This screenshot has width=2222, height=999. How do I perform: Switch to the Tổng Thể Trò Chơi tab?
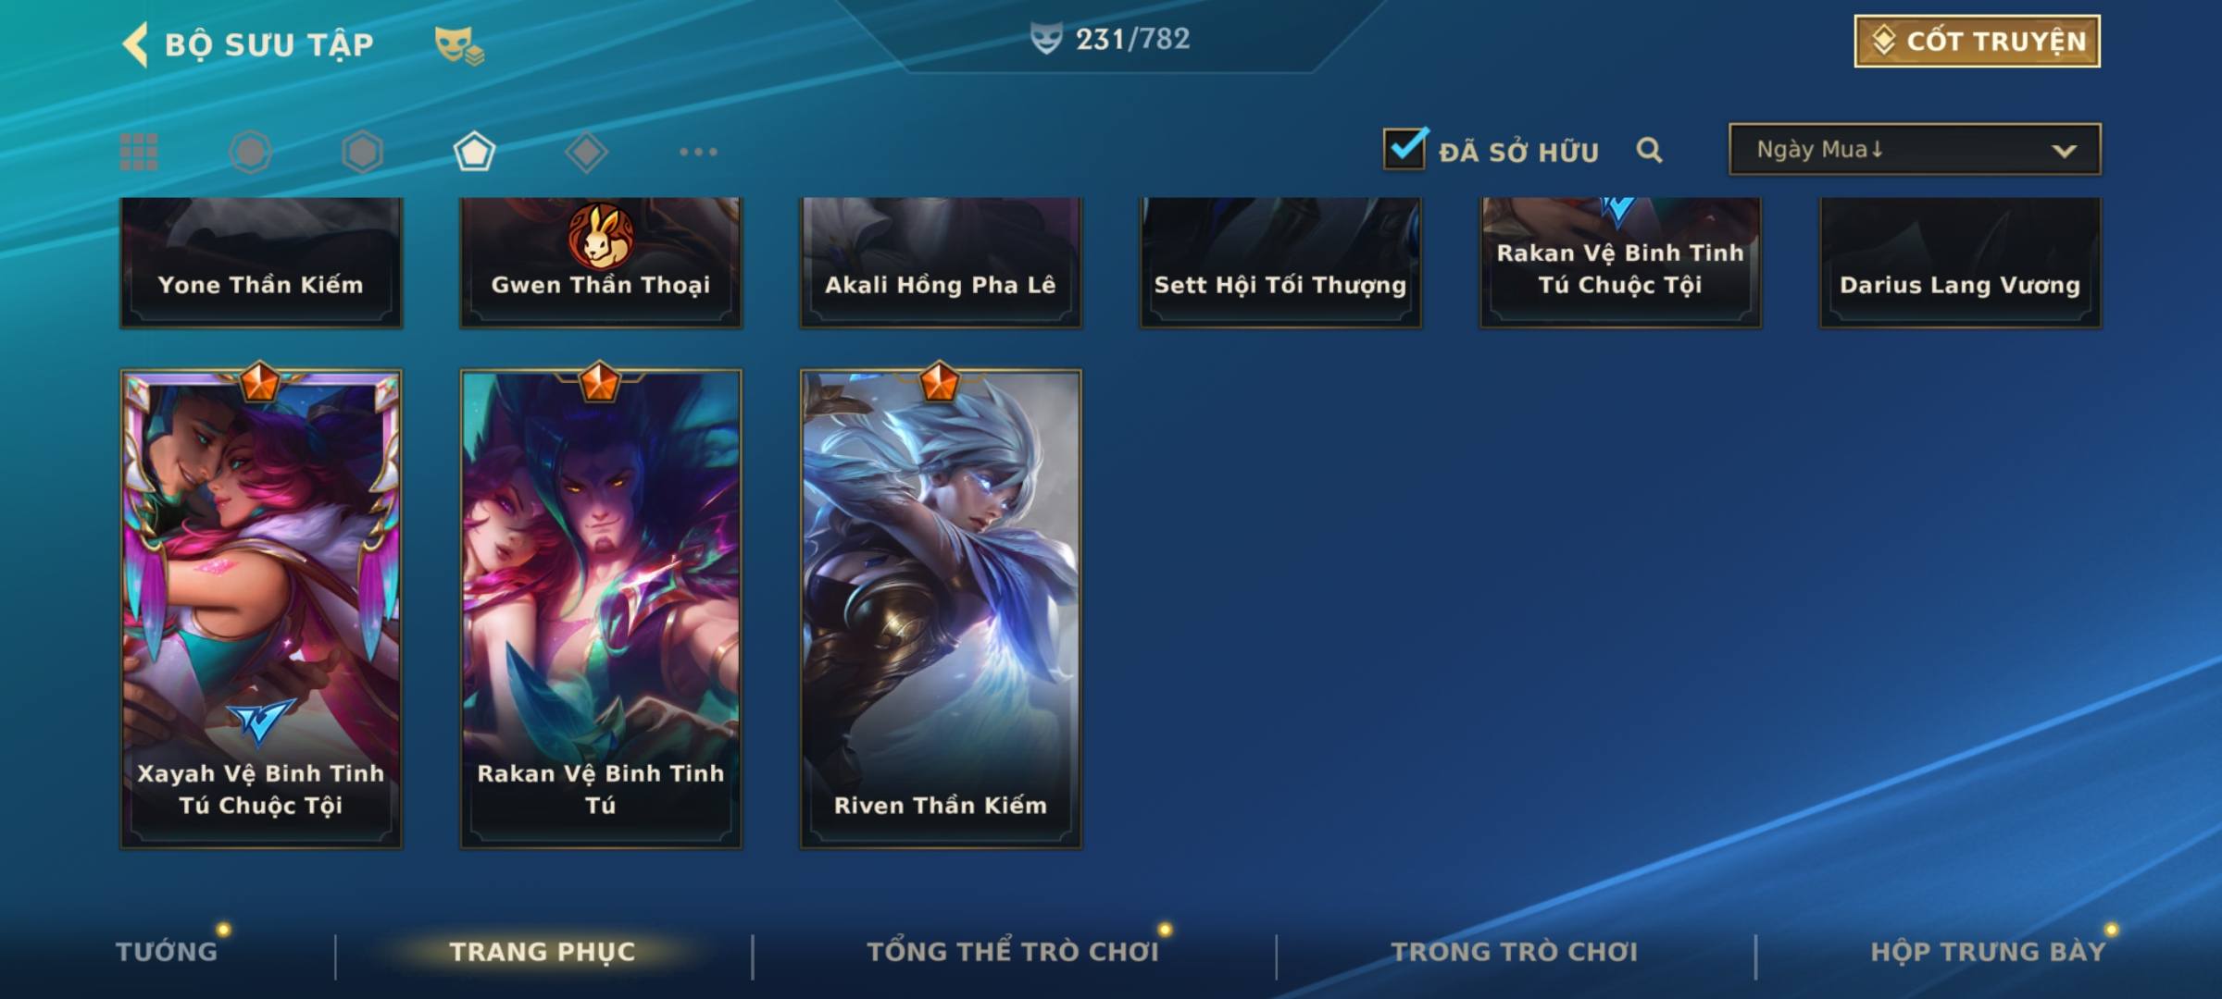(x=1012, y=952)
